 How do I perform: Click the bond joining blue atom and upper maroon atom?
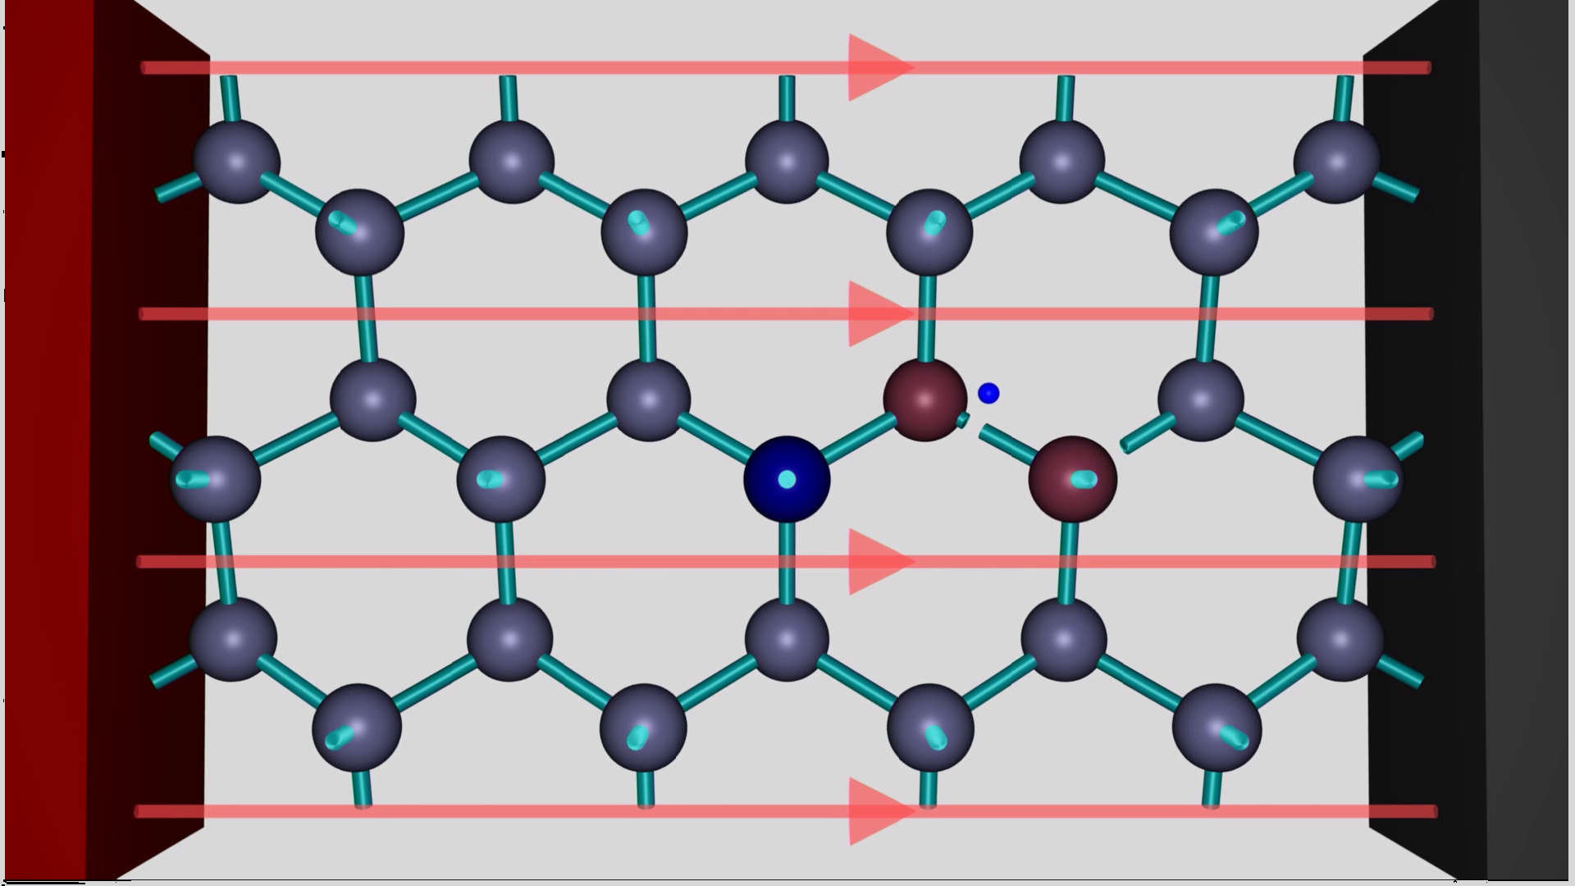coord(858,440)
